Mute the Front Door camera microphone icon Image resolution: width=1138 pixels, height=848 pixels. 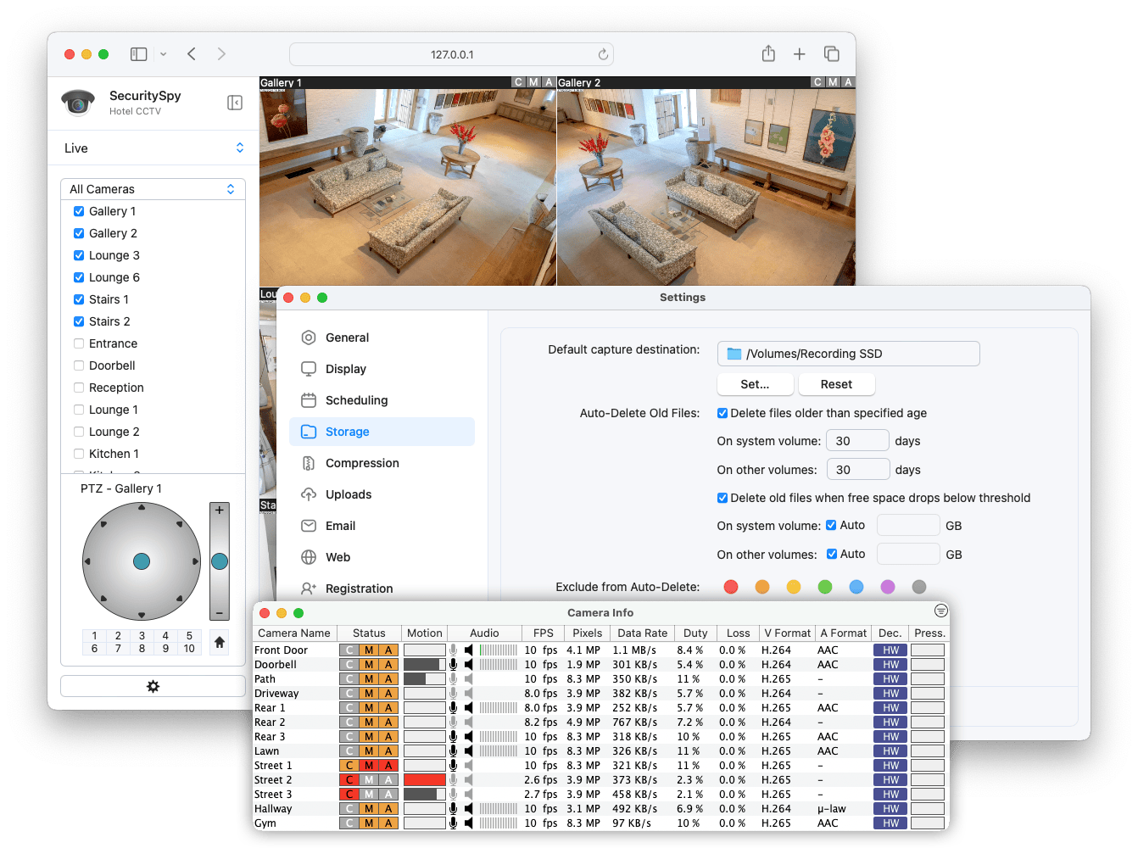454,650
